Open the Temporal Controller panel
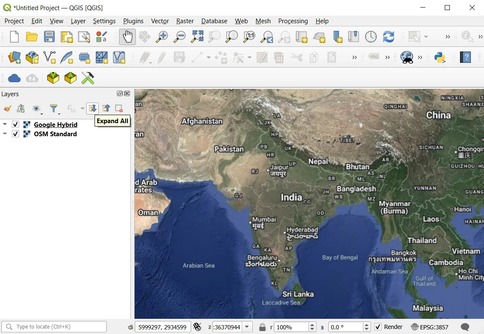The width and height of the screenshot is (484, 334). tap(370, 37)
